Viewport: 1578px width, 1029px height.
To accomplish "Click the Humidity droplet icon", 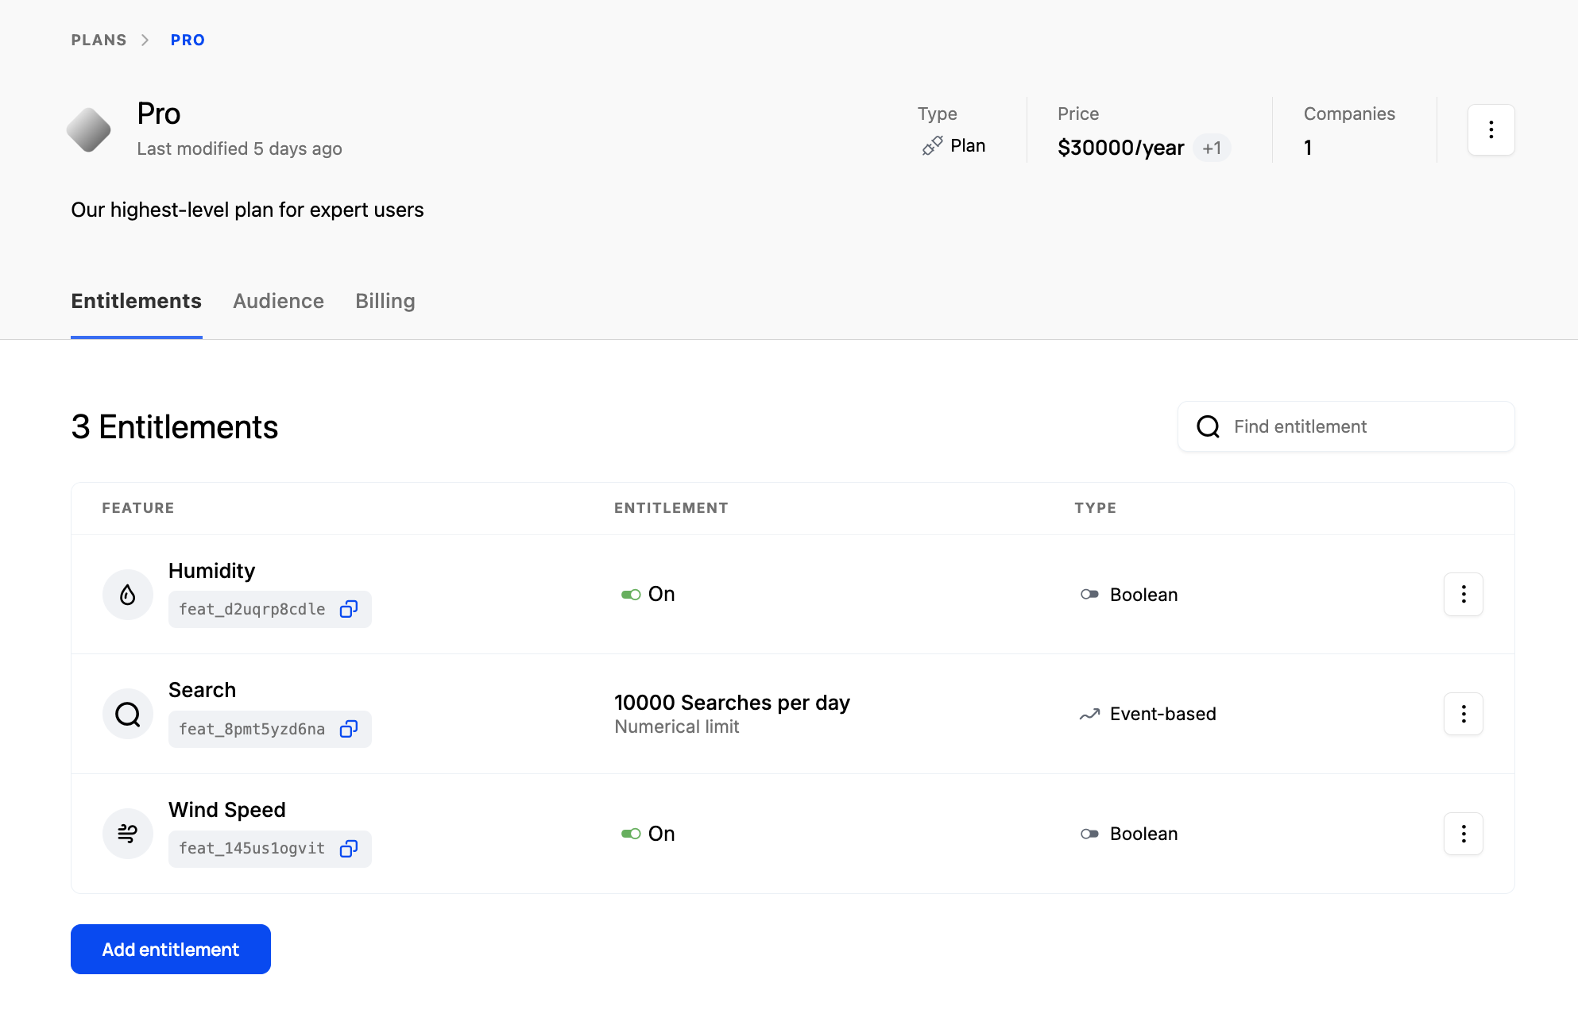I will point(128,595).
